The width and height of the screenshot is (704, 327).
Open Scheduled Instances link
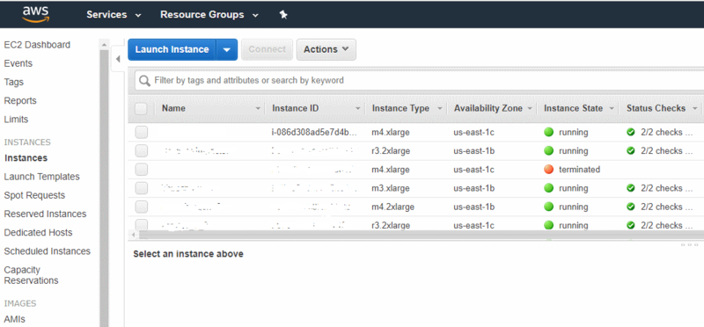point(48,251)
